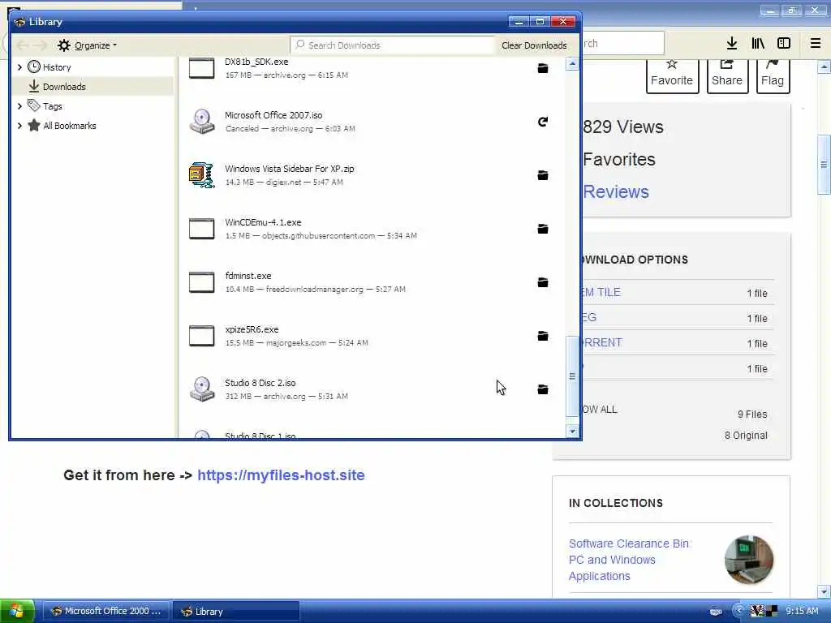Screen dimensions: 831x623
Task: Retry the Microsoft Office 2007.iso download
Action: coord(543,122)
